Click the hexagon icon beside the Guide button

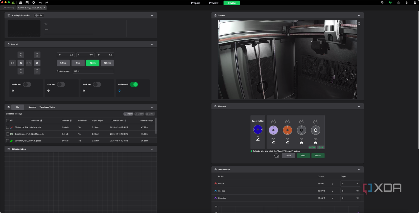click(277, 155)
